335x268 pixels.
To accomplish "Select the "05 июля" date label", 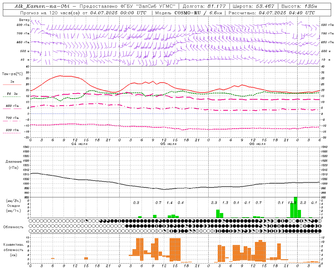I will [x=169, y=144].
